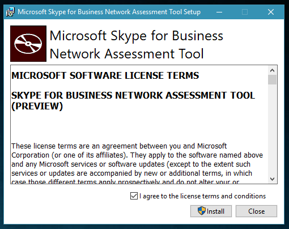Click the red disc setup logo
The width and height of the screenshot is (289, 229).
pyautogui.click(x=28, y=44)
